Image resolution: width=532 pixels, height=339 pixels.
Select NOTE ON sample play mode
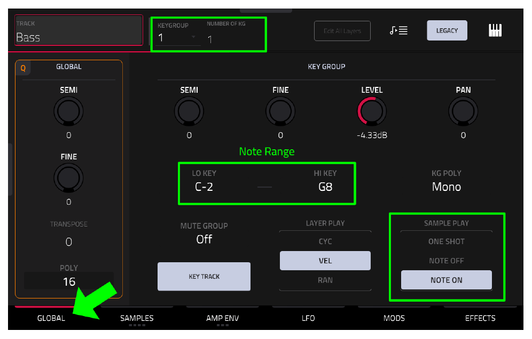446,280
